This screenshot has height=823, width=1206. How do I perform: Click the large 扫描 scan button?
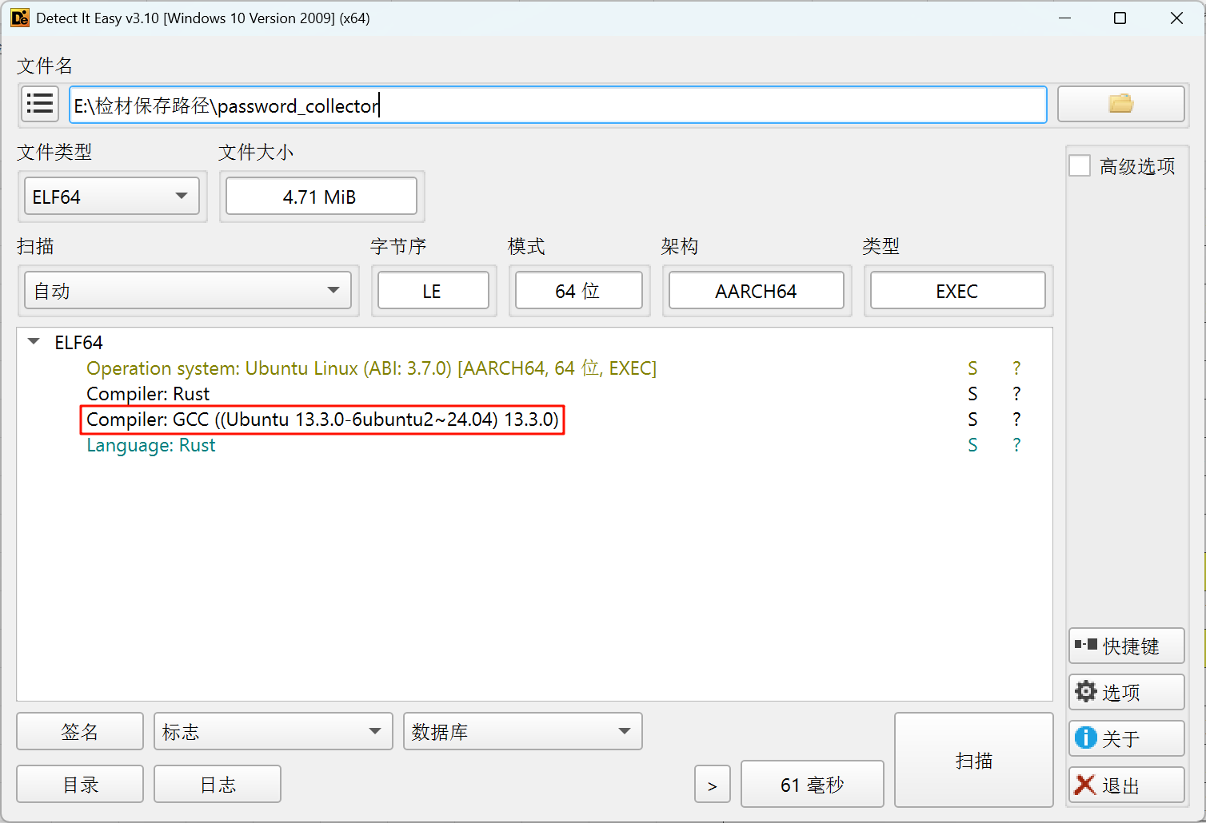tap(974, 760)
